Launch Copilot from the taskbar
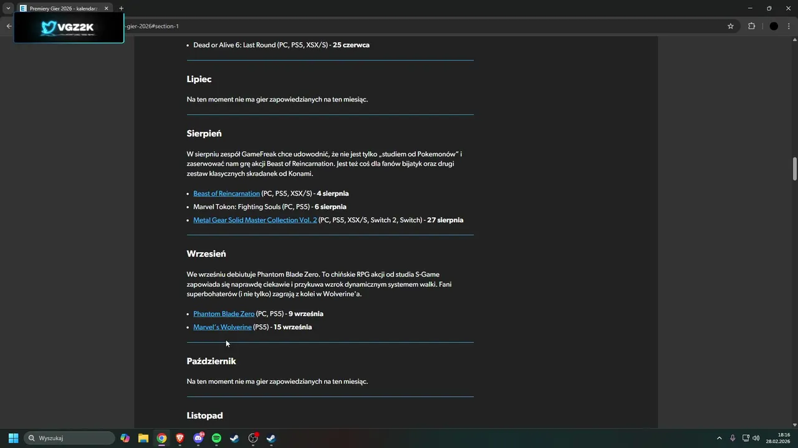This screenshot has height=448, width=798. pyautogui.click(x=125, y=438)
